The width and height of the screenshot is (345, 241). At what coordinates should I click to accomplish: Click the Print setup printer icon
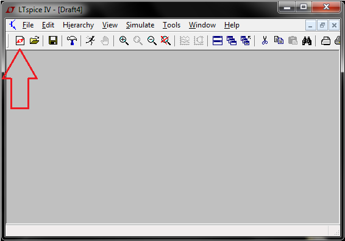pyautogui.click(x=325, y=41)
